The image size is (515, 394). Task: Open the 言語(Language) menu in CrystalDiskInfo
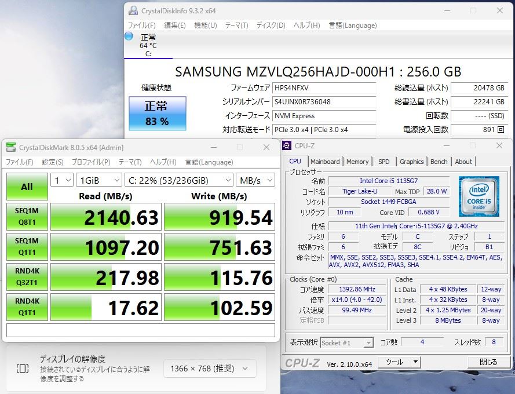coord(353,25)
